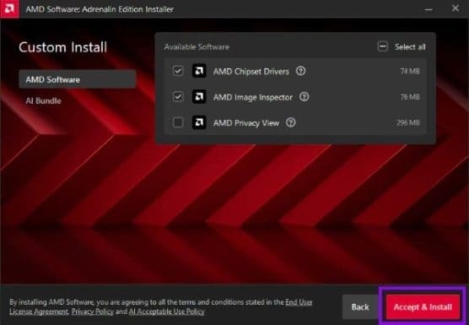
Task: Open help info for AMD Privacy View
Action: tap(290, 122)
